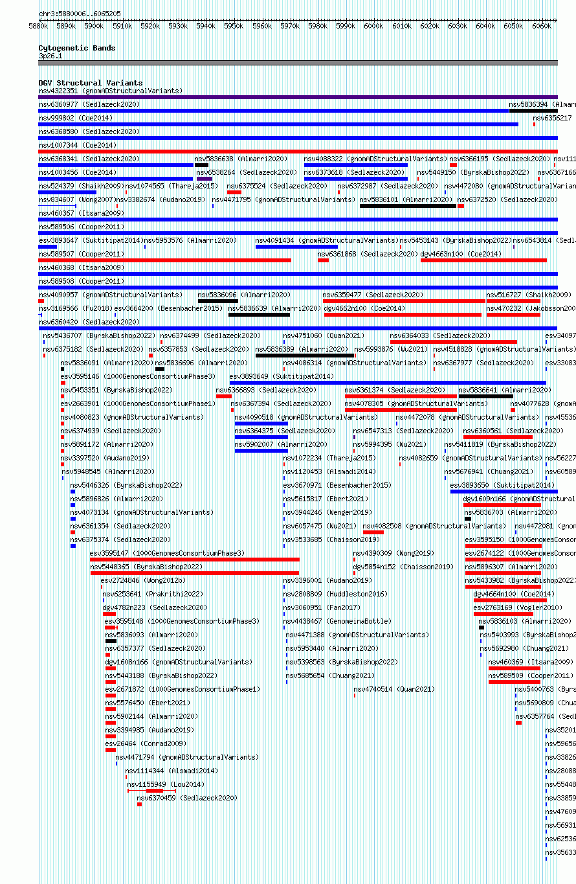576x884 pixels.
Task: Click the nsv589507 Cooper2011 label
Action: point(81,255)
